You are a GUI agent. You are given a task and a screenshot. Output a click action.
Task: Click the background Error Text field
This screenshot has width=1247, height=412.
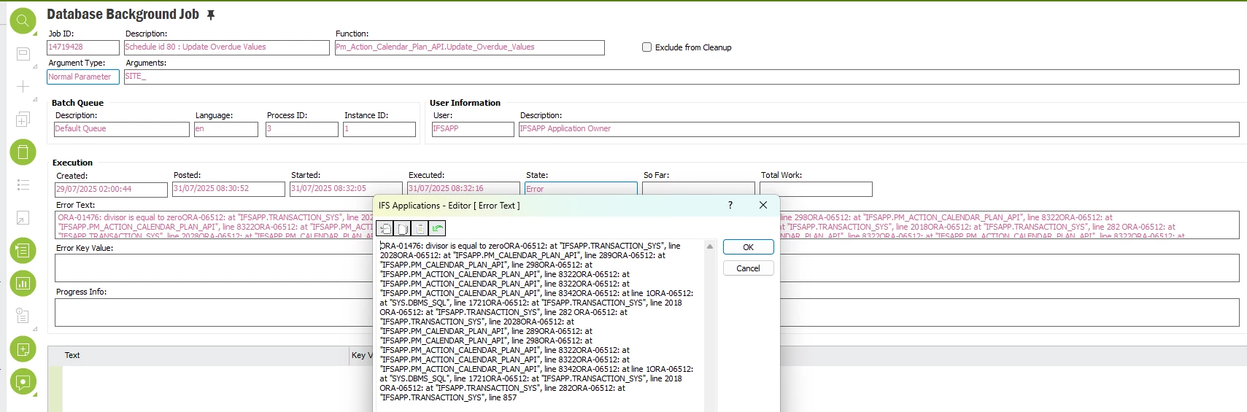tap(213, 225)
